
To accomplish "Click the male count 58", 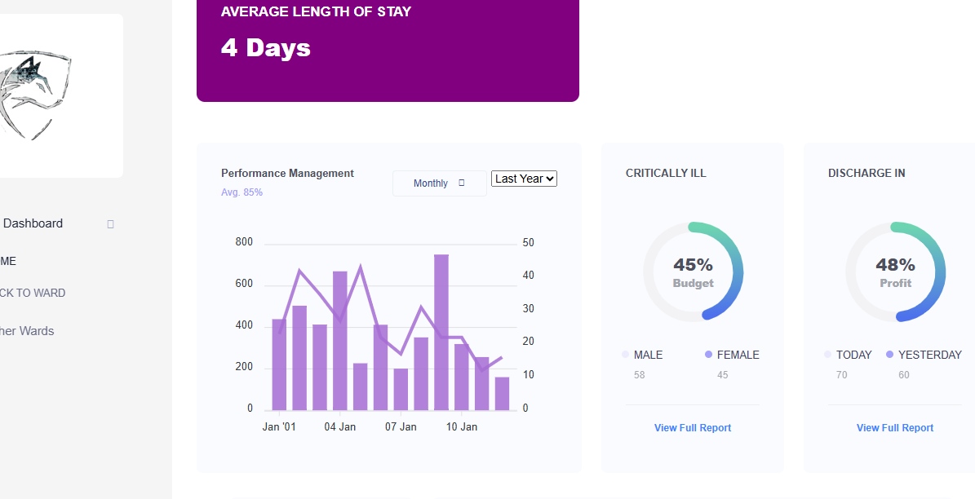I will 639,375.
